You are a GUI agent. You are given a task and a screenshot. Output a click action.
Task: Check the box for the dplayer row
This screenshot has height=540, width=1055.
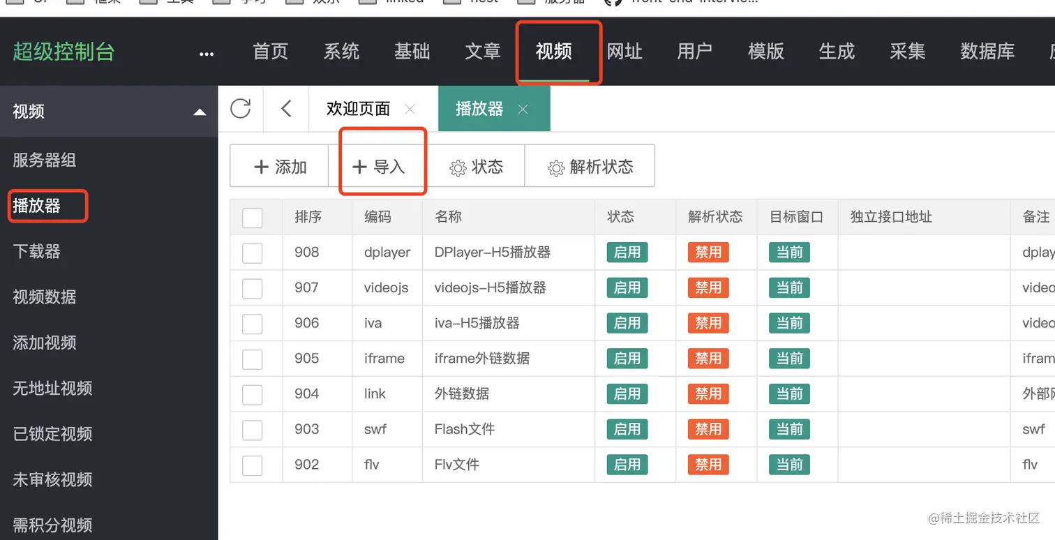click(x=252, y=253)
